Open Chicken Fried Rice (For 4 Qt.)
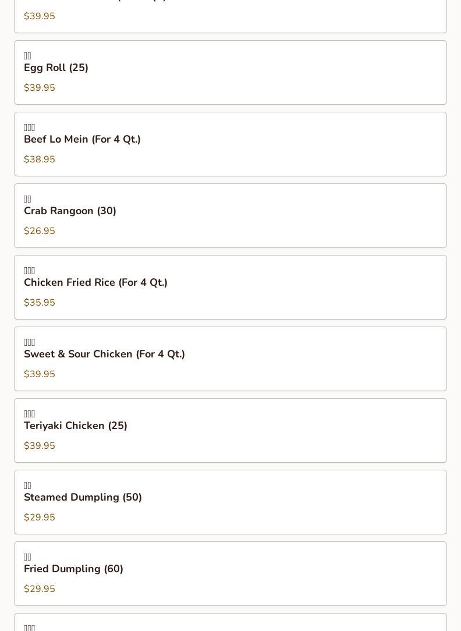 95,283
